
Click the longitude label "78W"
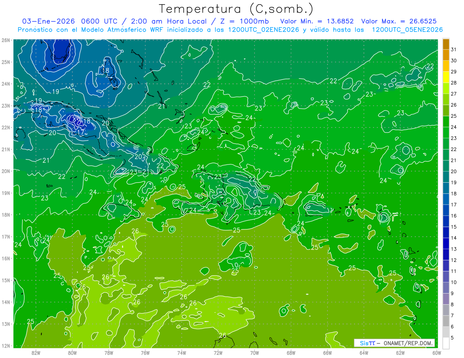pos(109,353)
